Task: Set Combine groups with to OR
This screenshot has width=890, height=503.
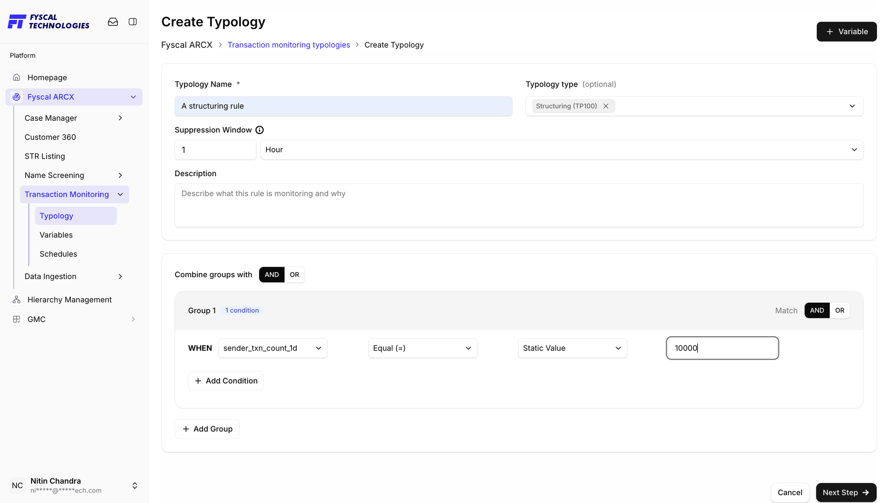Action: point(294,274)
